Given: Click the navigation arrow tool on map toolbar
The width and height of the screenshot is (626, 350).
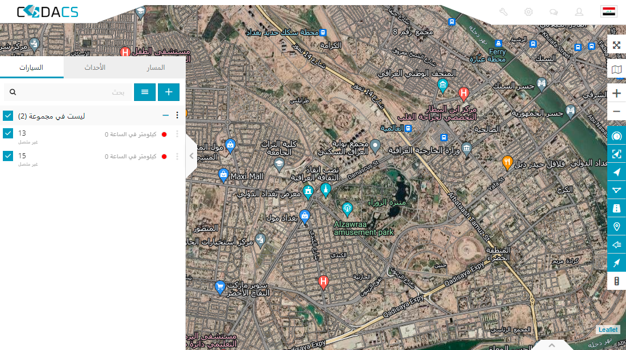Looking at the screenshot, I should [x=616, y=172].
